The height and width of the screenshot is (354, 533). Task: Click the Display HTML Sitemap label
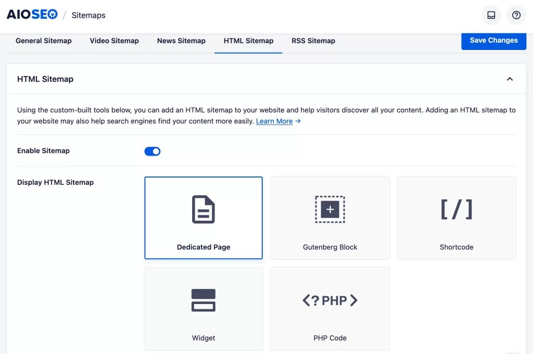pos(55,182)
